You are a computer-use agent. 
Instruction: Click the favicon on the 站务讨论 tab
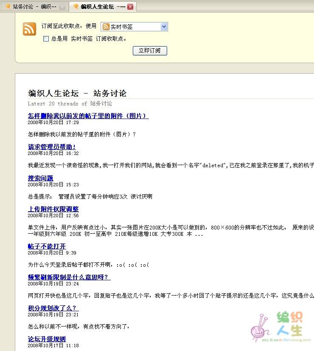[x=8, y=6]
